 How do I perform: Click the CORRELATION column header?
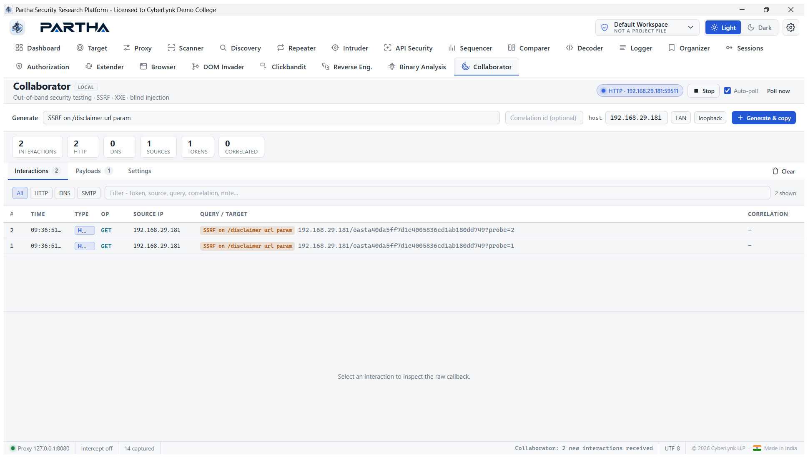tap(768, 214)
